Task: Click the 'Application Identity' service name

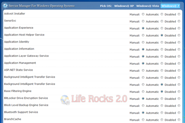Action: coord(16,42)
